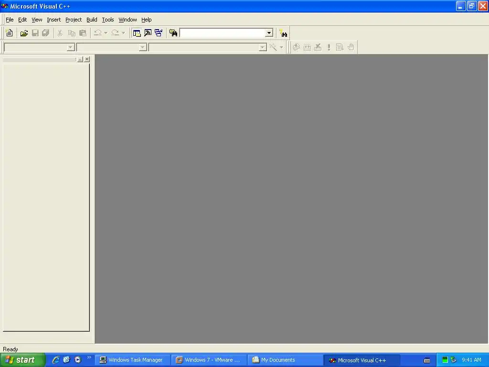489x367 pixels.
Task: Click the Ready status bar text
Action: [x=11, y=349]
